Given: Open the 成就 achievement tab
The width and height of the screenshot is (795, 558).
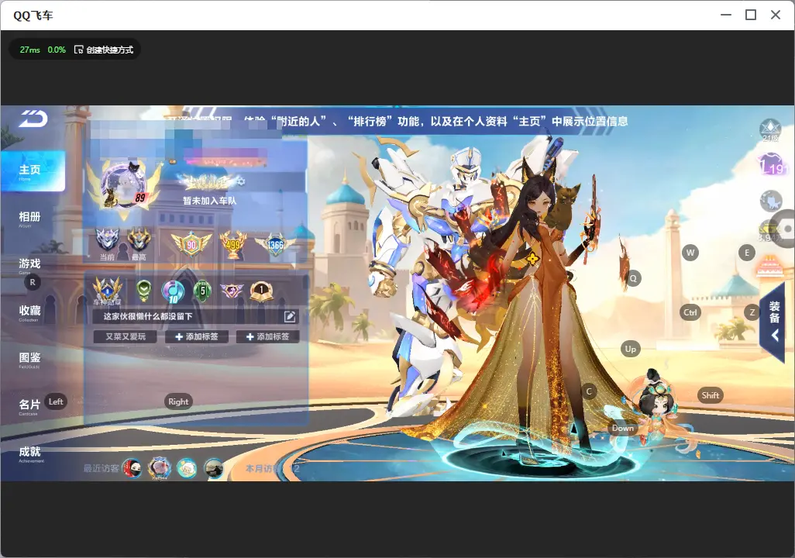Looking at the screenshot, I should (x=30, y=453).
